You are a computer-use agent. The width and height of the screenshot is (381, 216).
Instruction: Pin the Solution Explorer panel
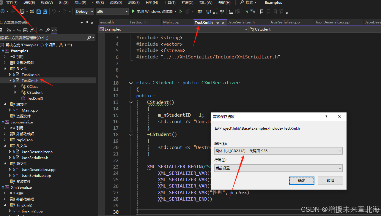click(x=87, y=23)
